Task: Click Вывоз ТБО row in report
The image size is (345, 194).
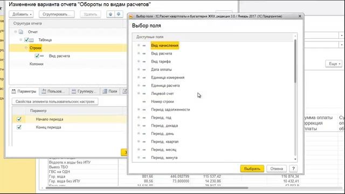Action: click(58, 167)
